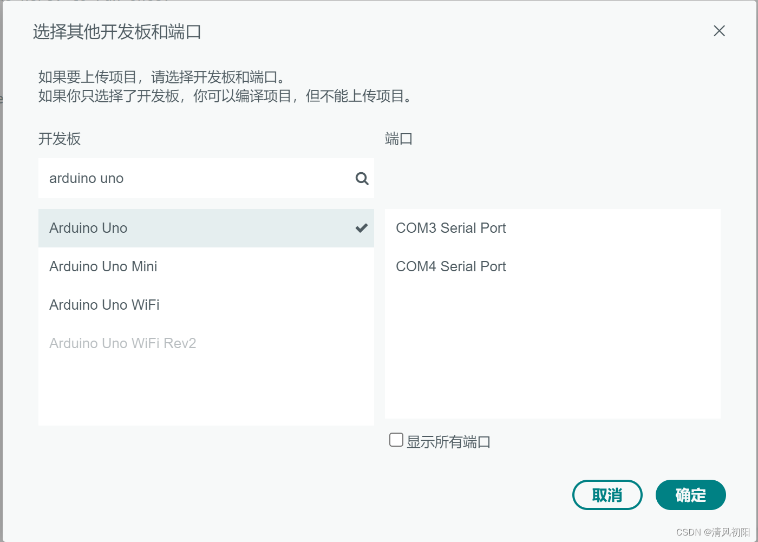Click the grayed-out Arduino Uno WiFi Rev2 entry

[123, 343]
